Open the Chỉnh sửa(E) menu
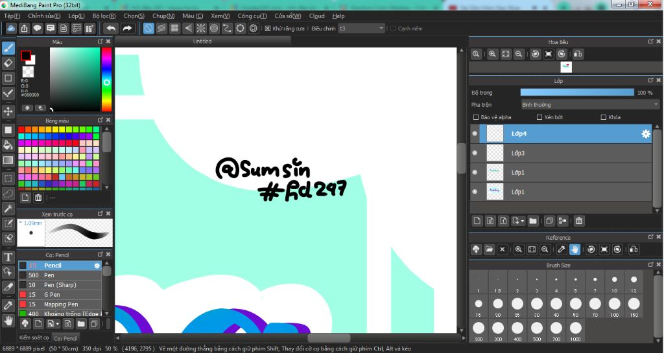 (45, 16)
